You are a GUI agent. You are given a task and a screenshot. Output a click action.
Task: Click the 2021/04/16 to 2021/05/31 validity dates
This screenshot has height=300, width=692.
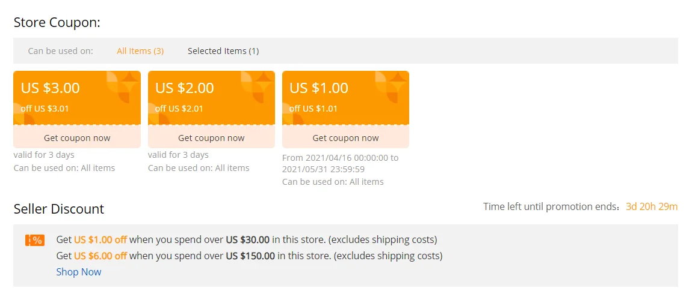pos(340,163)
